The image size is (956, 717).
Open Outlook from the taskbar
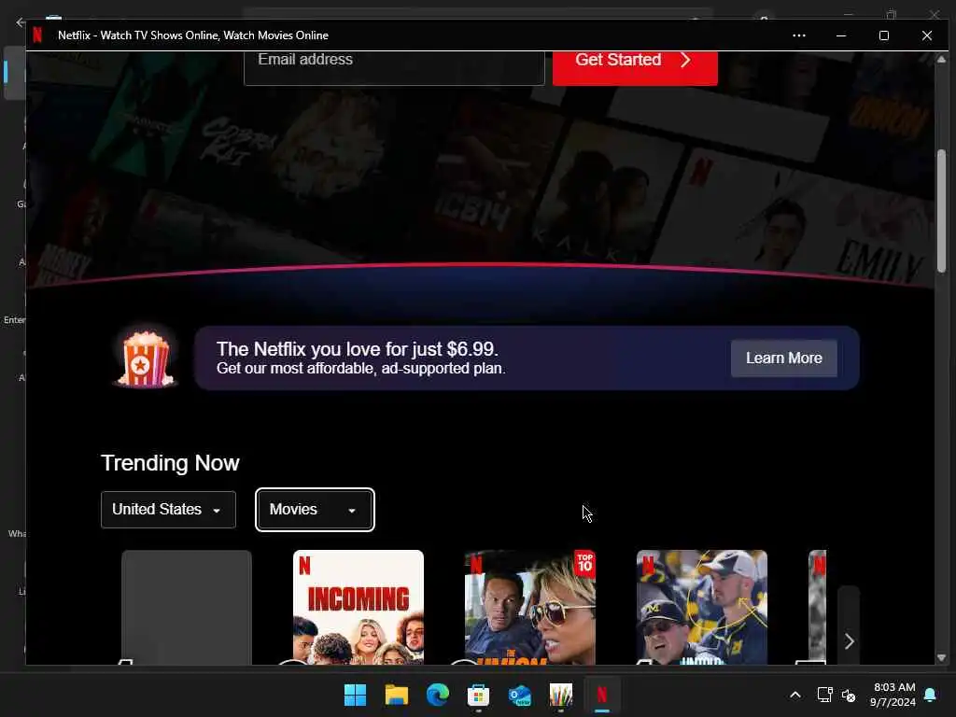[519, 695]
